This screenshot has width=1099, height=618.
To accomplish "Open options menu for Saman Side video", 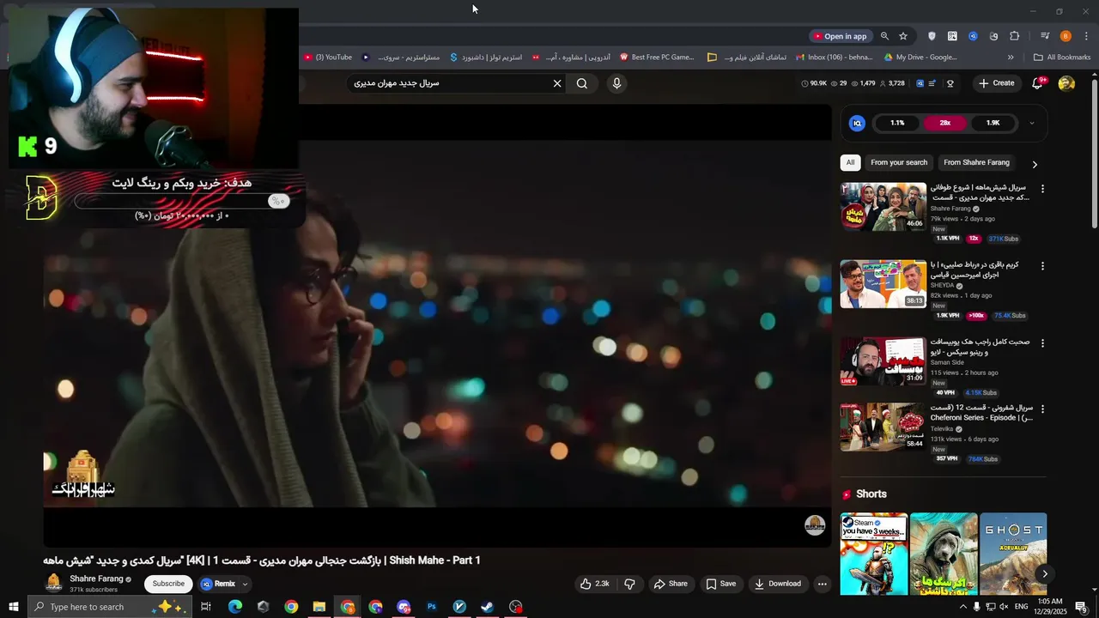I will (1042, 343).
